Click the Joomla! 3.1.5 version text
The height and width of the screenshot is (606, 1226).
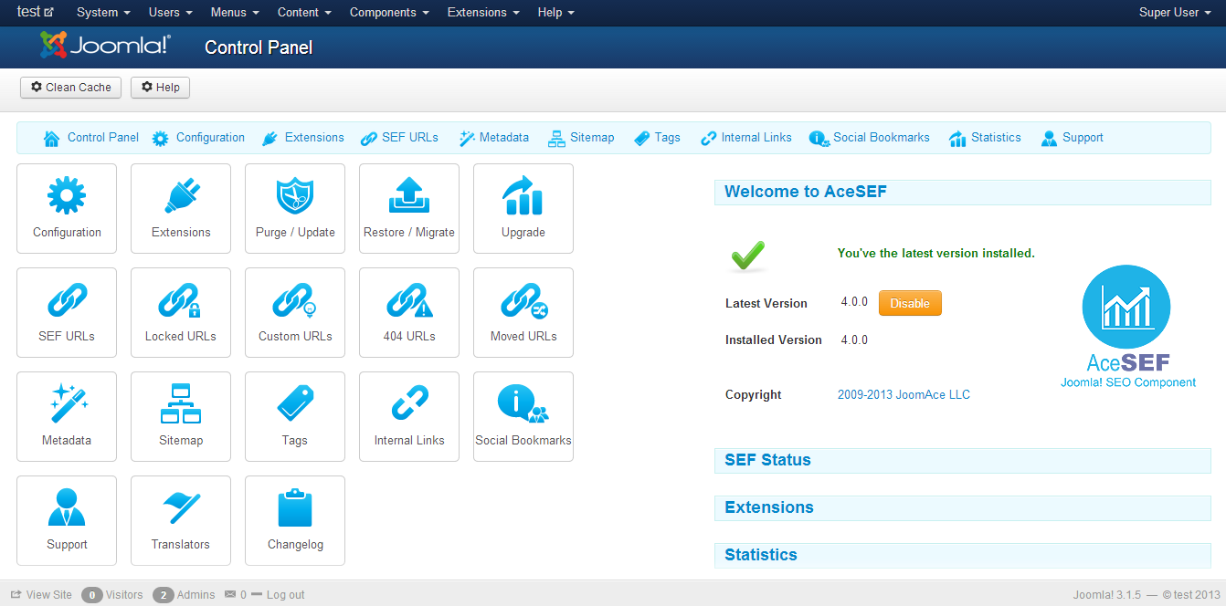point(1107,595)
